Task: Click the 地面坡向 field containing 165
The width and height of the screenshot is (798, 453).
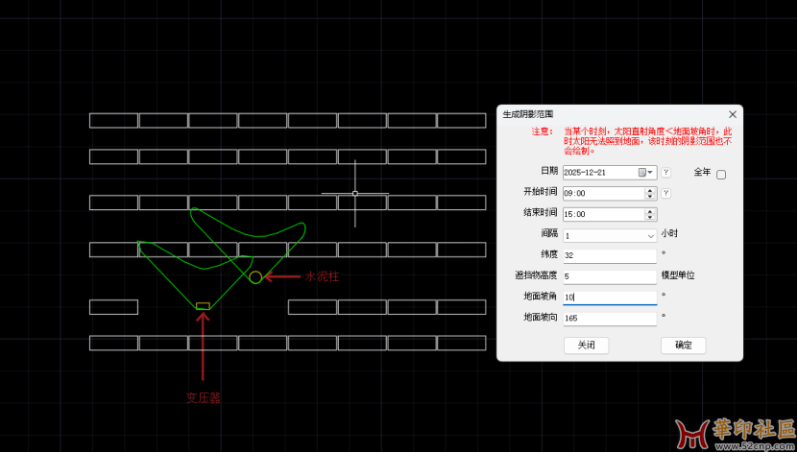Action: 610,318
